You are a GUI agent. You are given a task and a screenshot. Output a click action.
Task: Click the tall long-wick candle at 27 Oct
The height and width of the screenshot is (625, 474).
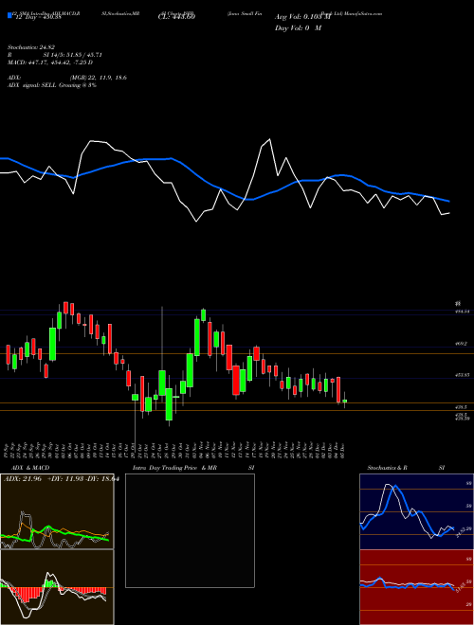[x=162, y=383]
